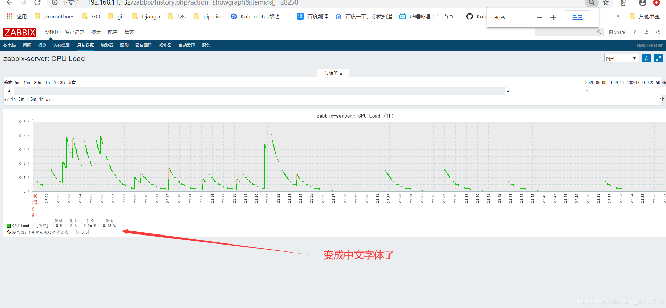This screenshot has height=308, width=666.
Task: Click the slider's left edge arrow
Action: click(508, 91)
